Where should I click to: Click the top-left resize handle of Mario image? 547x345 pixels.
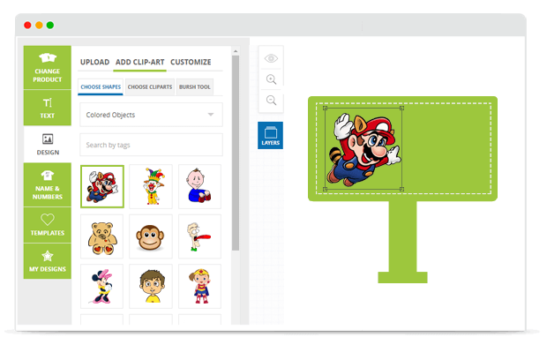(325, 109)
